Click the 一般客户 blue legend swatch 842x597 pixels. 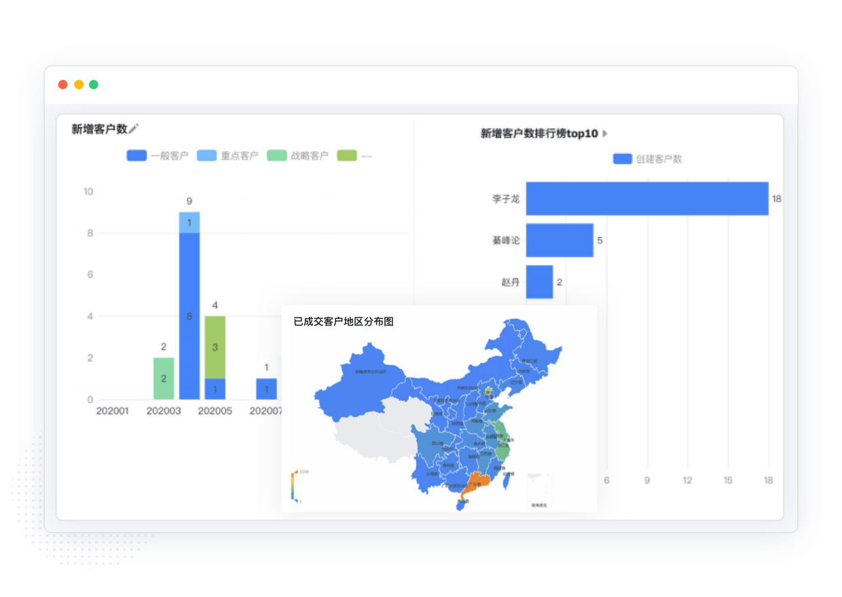(x=136, y=155)
